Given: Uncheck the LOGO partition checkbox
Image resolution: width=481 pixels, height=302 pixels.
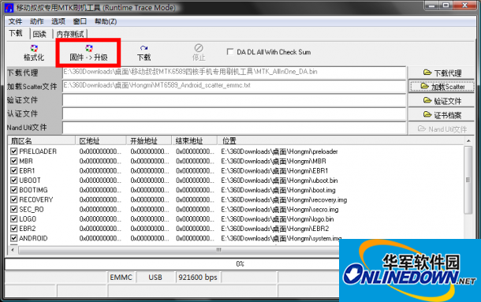Looking at the screenshot, I should 14,219.
